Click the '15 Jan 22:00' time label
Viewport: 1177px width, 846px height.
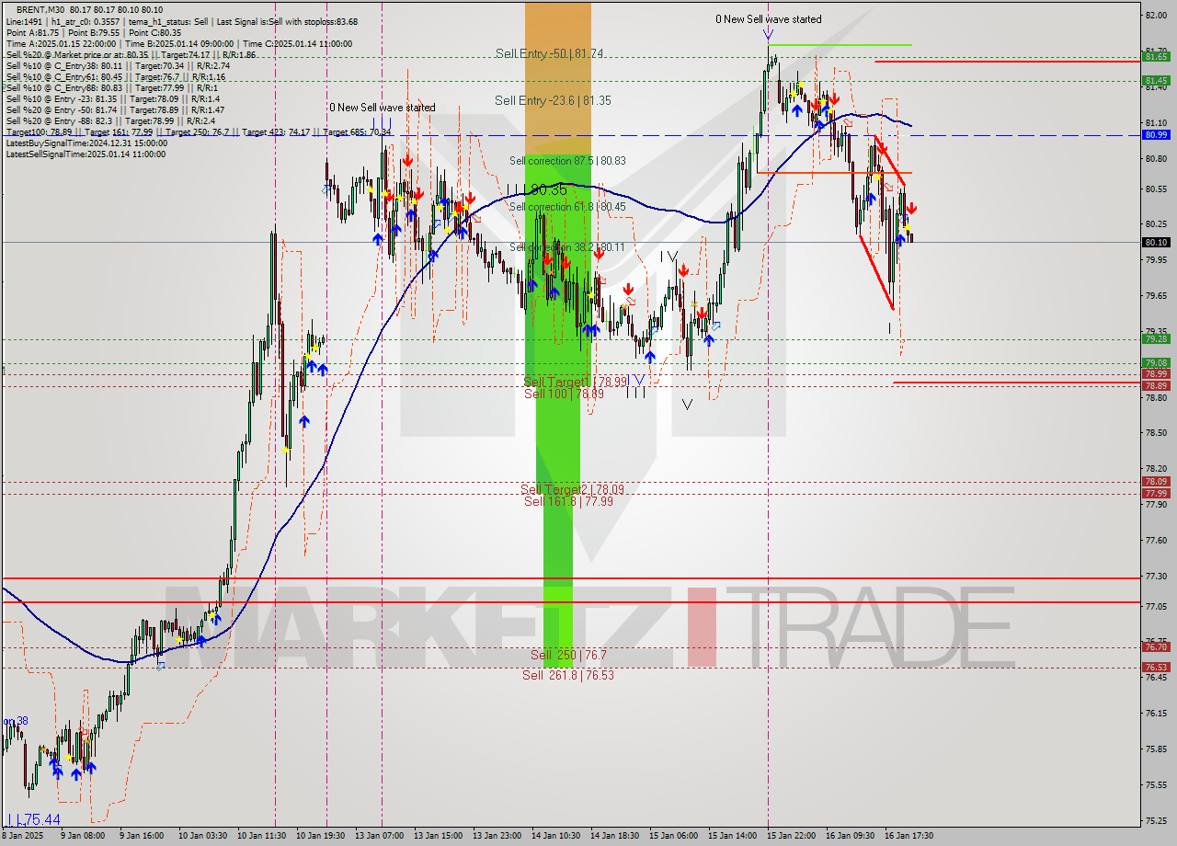click(x=791, y=836)
